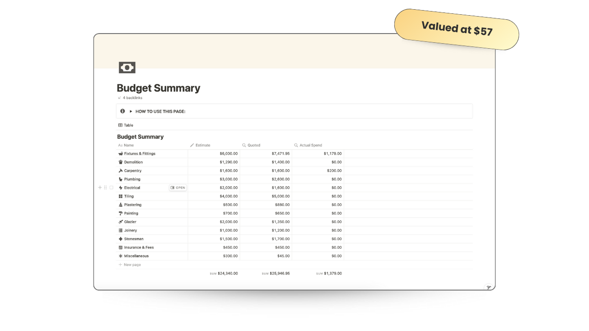Click the grid icon beside Tiling
Viewport: 589px width, 331px height.
tap(121, 196)
